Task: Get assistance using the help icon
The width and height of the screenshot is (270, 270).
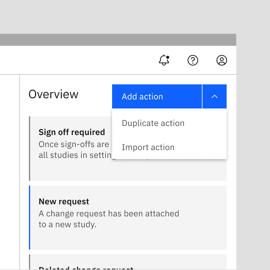Action: [x=193, y=61]
